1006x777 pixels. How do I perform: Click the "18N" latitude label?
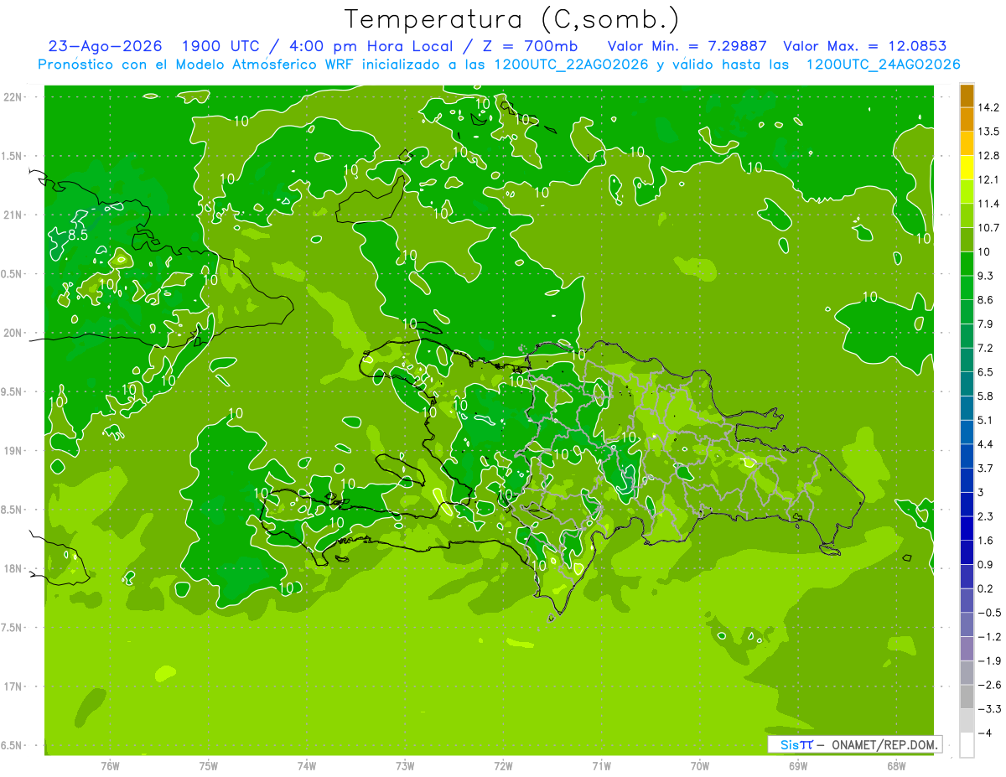[13, 568]
